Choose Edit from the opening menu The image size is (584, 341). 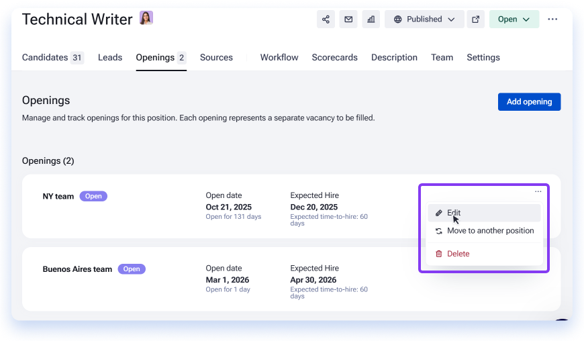[484, 213]
